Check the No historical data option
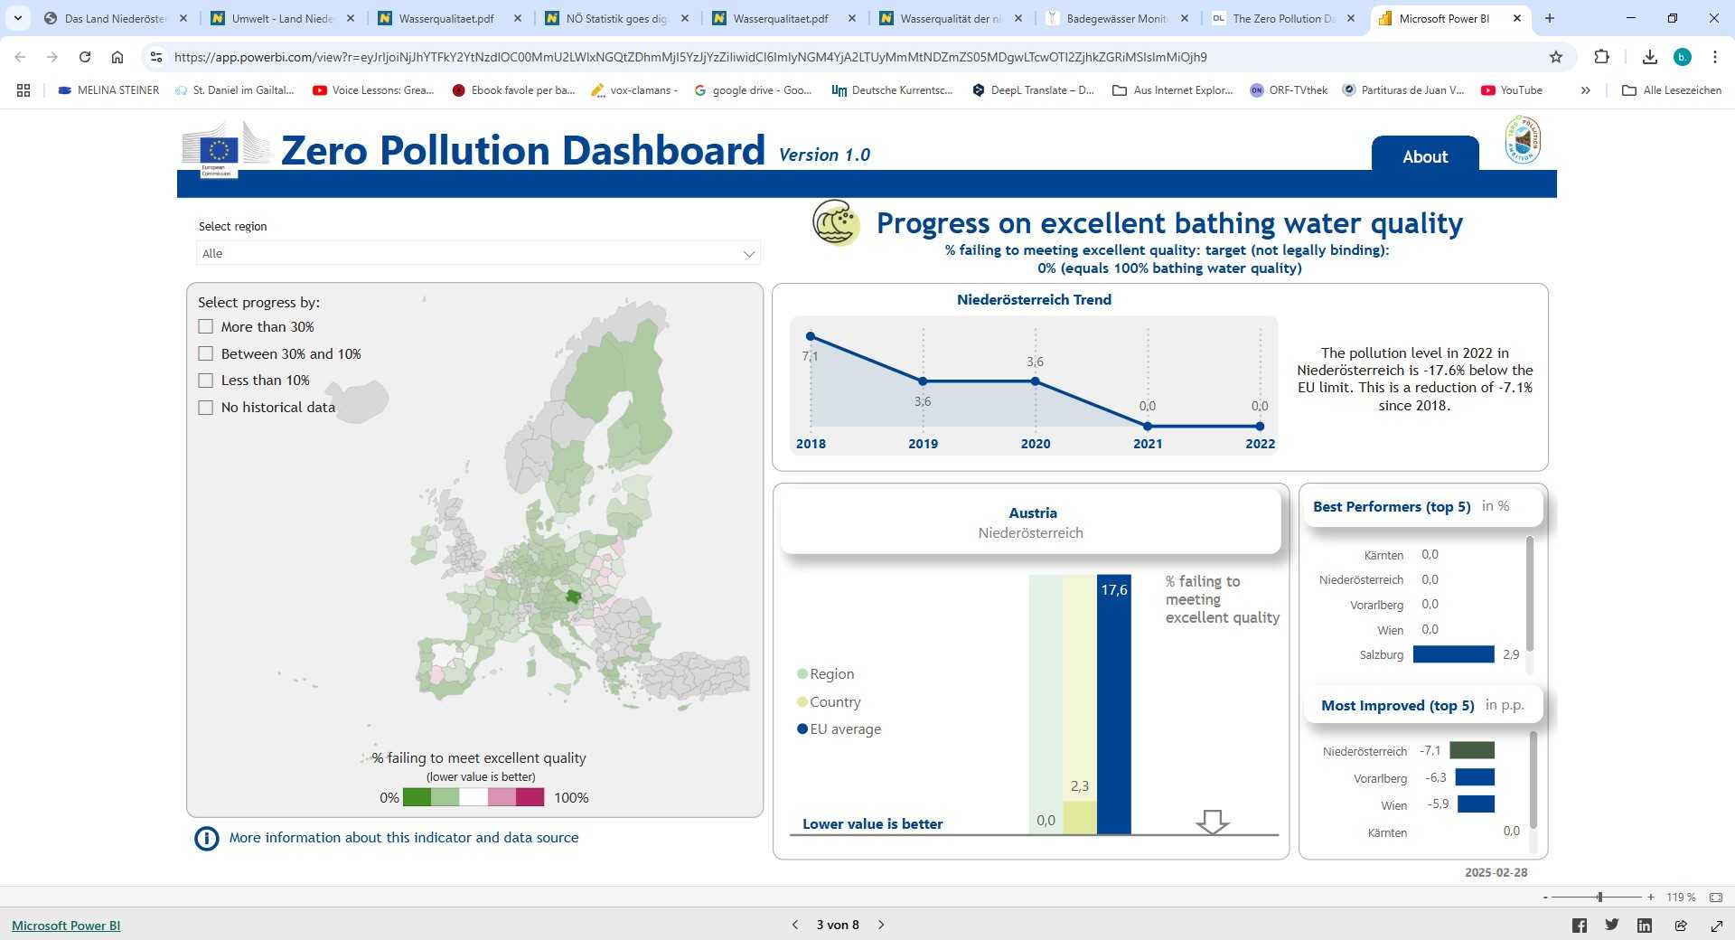 click(x=205, y=408)
